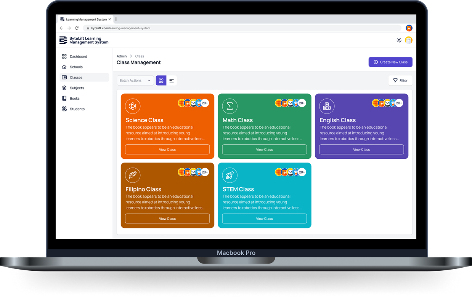Click the sigma icon on Math Class card
472x297 pixels.
(230, 106)
